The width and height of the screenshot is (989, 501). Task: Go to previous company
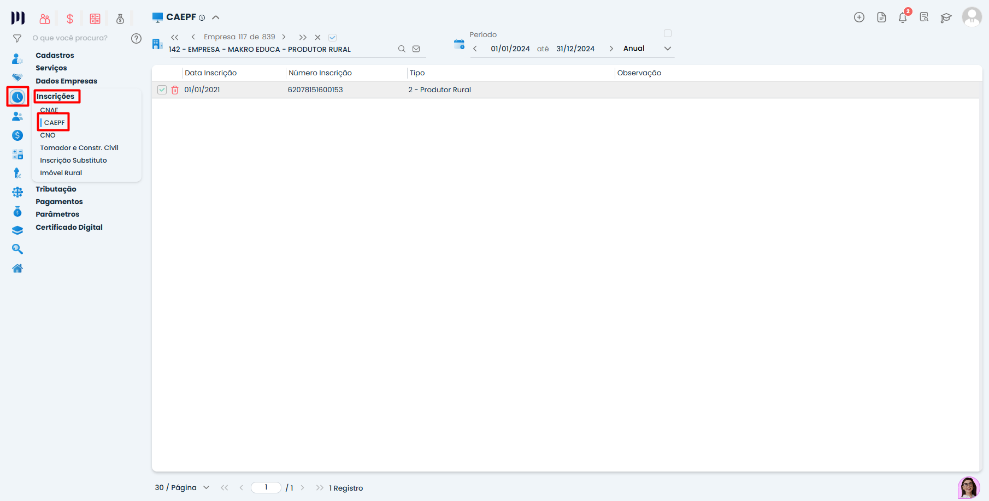[x=193, y=37]
